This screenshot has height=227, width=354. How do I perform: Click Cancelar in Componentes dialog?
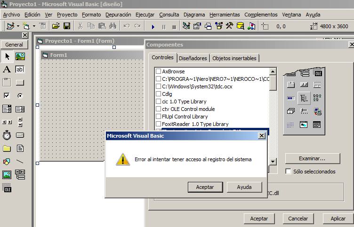click(x=298, y=219)
